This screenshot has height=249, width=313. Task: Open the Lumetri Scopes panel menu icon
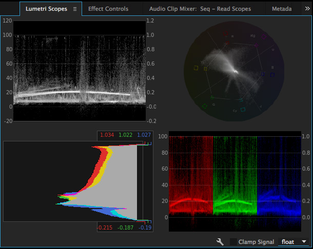coord(75,9)
